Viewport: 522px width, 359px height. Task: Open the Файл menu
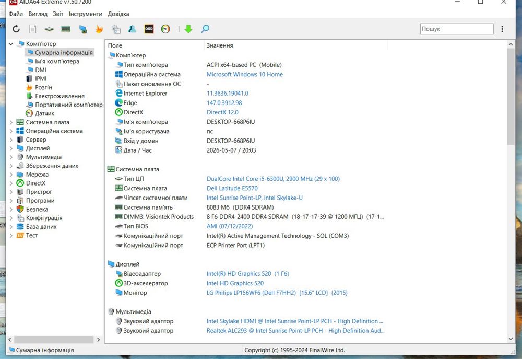pos(16,14)
